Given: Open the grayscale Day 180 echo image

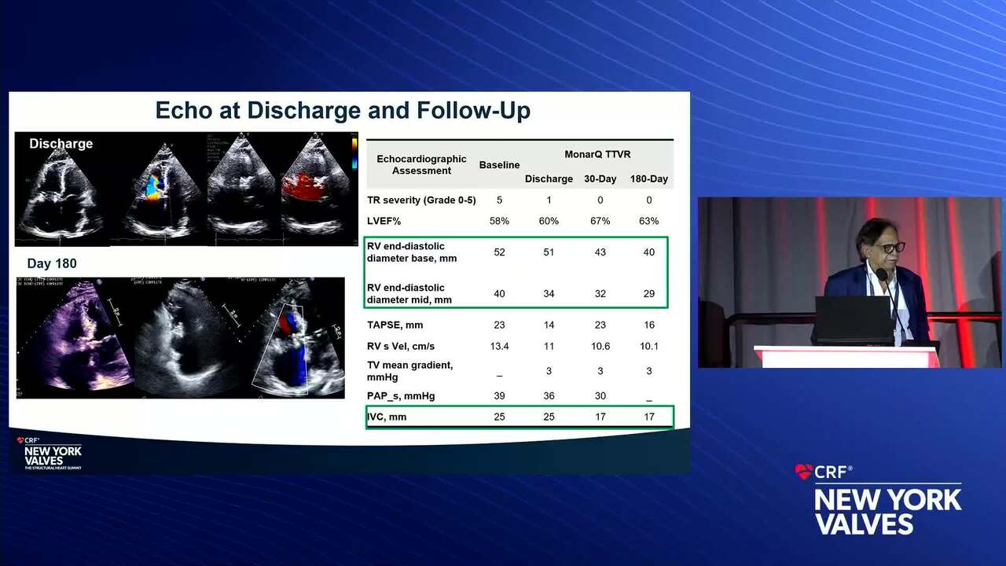Looking at the screenshot, I should coord(187,337).
